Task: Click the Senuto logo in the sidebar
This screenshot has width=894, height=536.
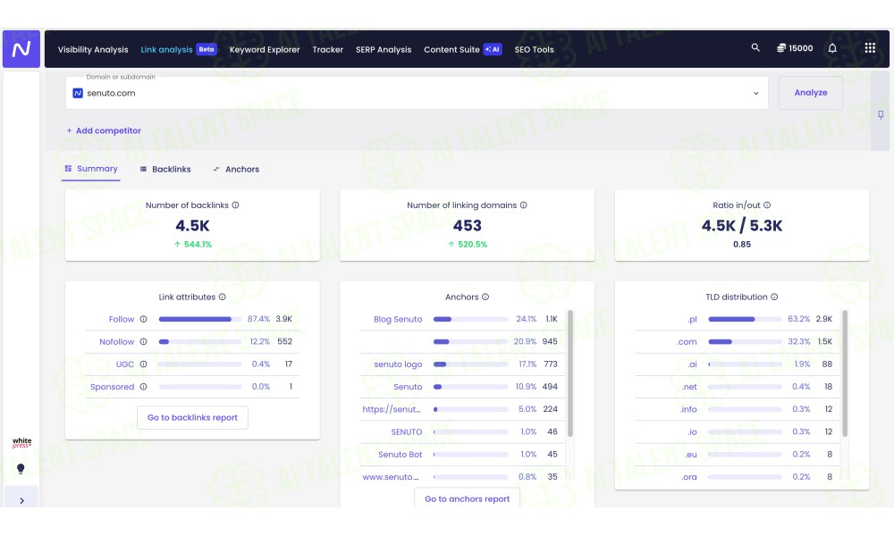Action: pyautogui.click(x=21, y=49)
